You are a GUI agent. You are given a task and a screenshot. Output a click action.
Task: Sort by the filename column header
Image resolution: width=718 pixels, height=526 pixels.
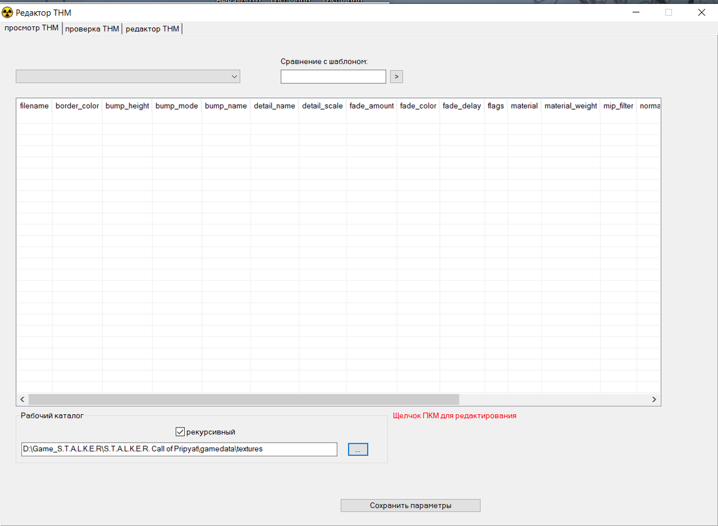34,106
